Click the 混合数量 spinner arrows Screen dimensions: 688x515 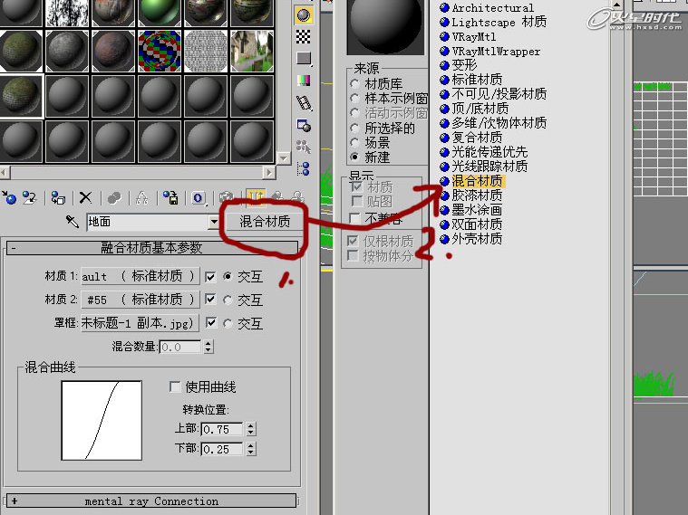[208, 348]
